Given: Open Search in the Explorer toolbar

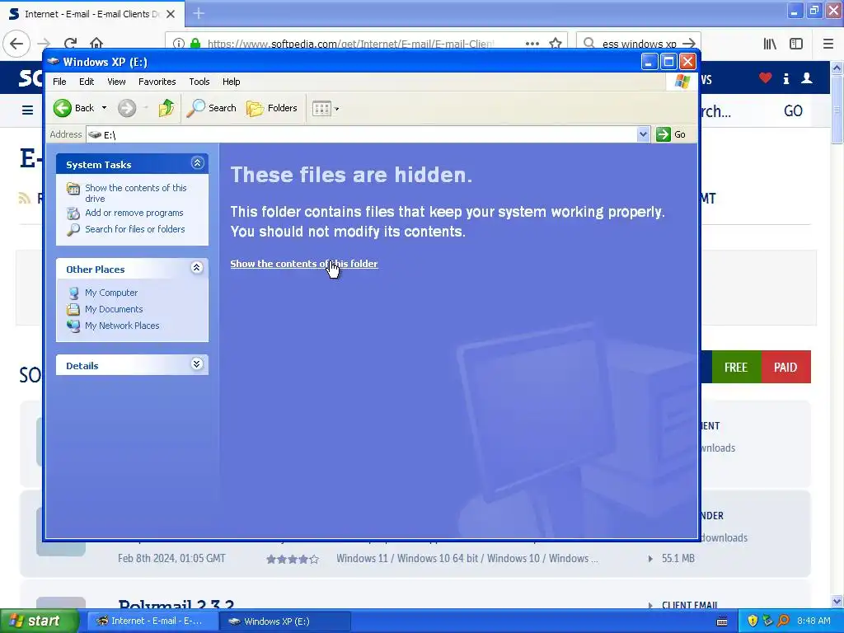Looking at the screenshot, I should (x=212, y=108).
